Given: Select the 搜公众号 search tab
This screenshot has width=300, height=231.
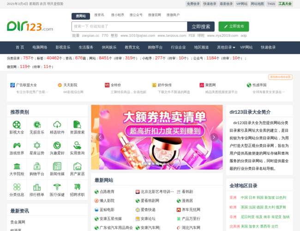Looking at the screenshot, I should [x=136, y=15].
